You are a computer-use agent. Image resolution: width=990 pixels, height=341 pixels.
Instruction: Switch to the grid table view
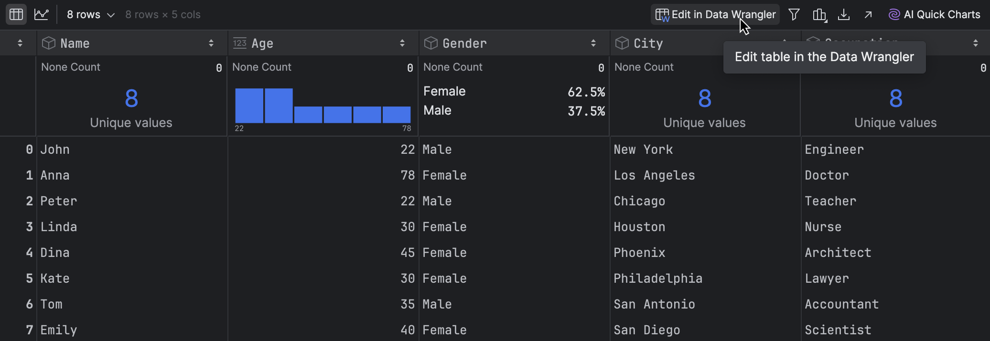tap(16, 14)
